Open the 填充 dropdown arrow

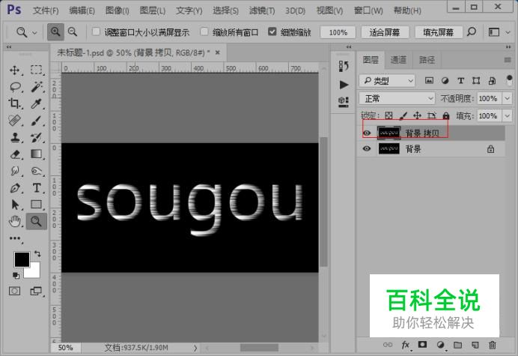tap(507, 116)
